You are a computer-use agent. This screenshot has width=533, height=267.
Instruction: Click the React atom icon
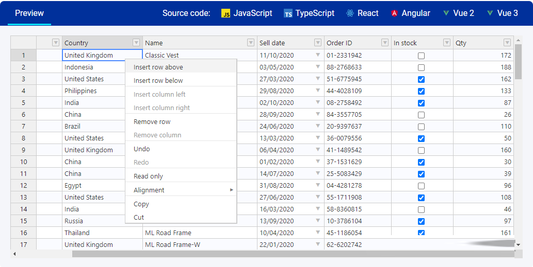(350, 13)
